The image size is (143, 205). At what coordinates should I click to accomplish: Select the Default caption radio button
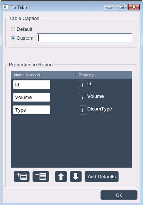(x=13, y=29)
